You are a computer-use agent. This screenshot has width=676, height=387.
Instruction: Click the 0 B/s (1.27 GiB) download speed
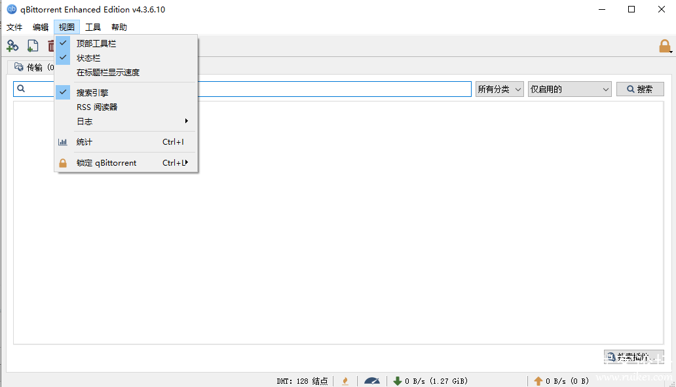(436, 381)
